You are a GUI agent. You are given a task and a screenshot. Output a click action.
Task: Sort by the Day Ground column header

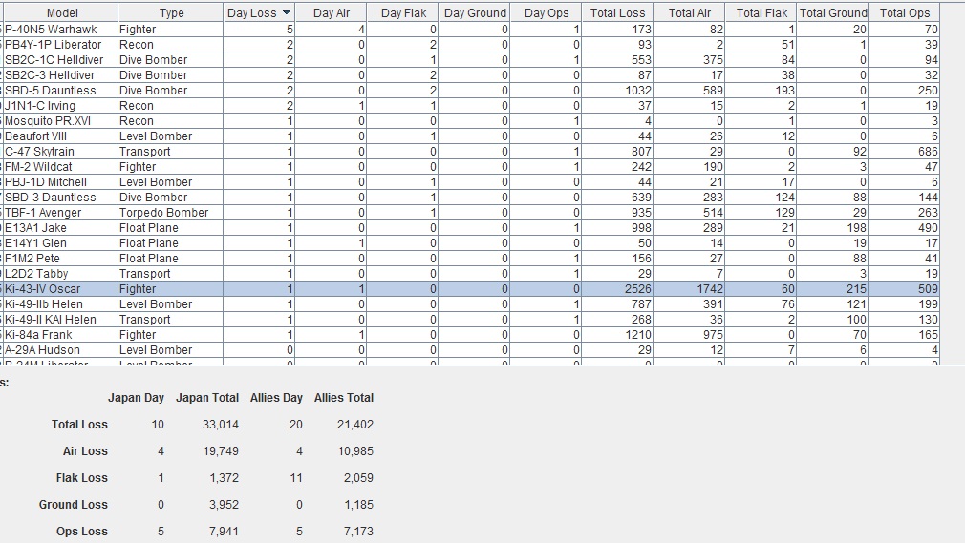click(x=475, y=13)
